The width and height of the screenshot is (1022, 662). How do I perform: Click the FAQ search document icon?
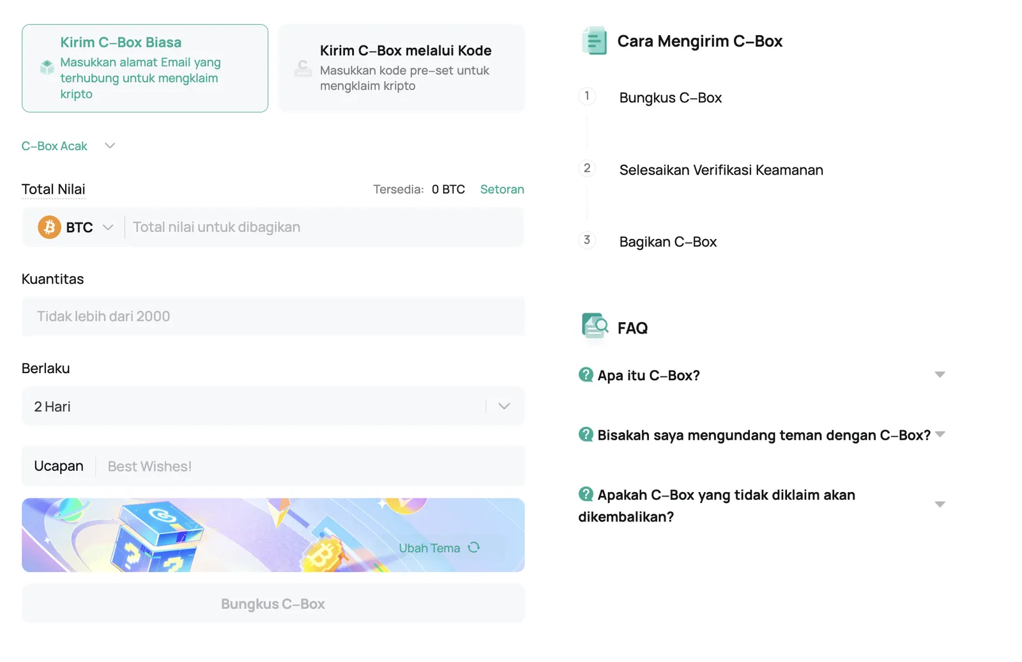pos(595,326)
